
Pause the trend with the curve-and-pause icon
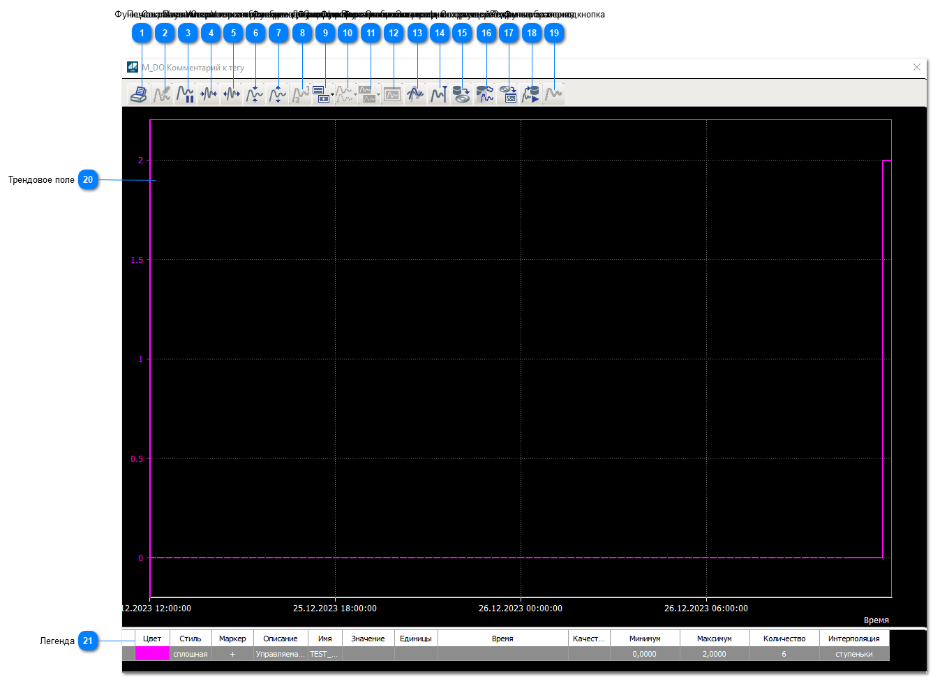(185, 94)
